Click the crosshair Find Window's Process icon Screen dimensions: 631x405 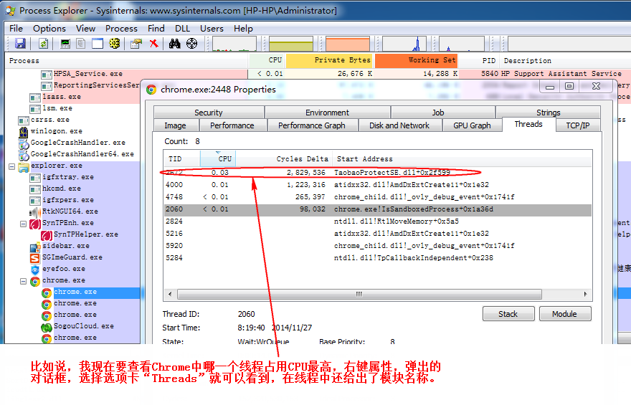click(192, 43)
